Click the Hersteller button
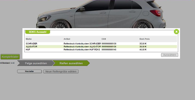The height and width of the screenshot is (100, 195). click(29, 71)
